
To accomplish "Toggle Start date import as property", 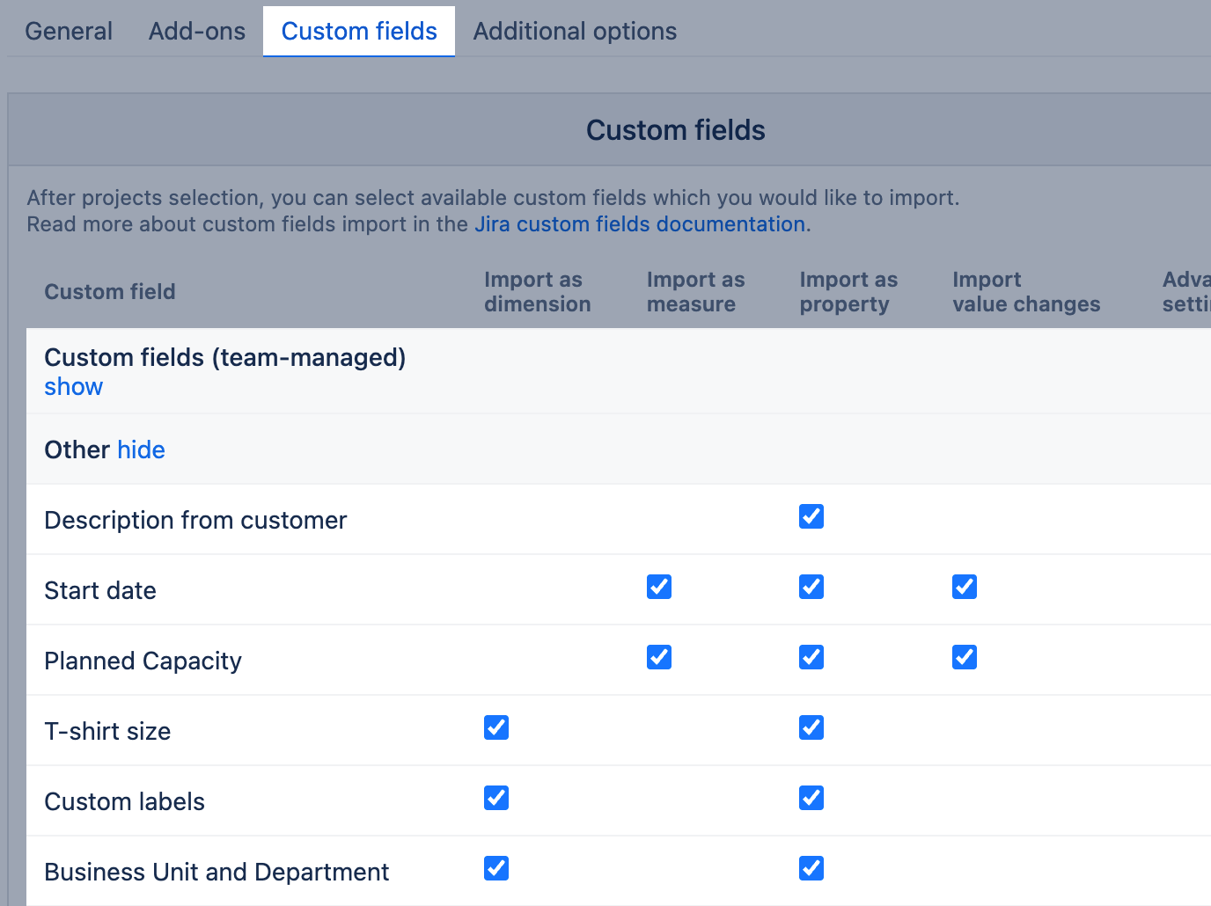I will click(811, 587).
